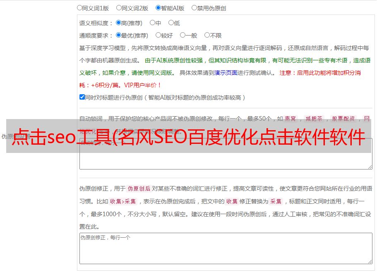Click the resize grip of the 伪原创修正 text area

tap(370, 262)
